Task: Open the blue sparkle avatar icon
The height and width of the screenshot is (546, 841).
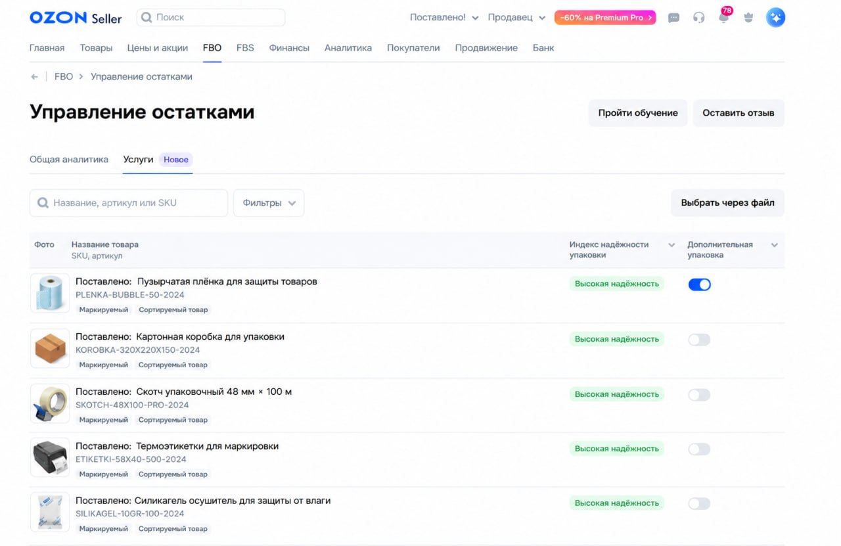Action: point(775,18)
